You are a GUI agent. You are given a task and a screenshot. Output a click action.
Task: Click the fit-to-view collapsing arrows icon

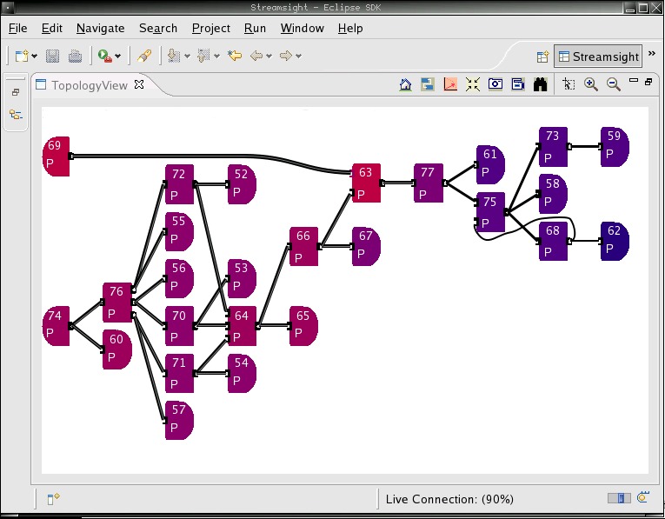473,84
